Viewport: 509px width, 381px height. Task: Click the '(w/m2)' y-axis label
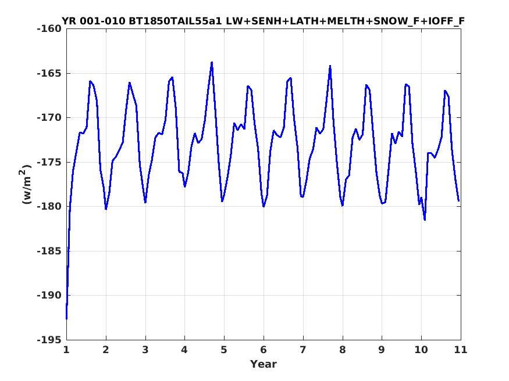coord(26,184)
